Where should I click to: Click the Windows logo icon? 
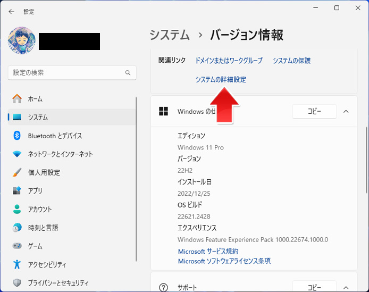[164, 111]
